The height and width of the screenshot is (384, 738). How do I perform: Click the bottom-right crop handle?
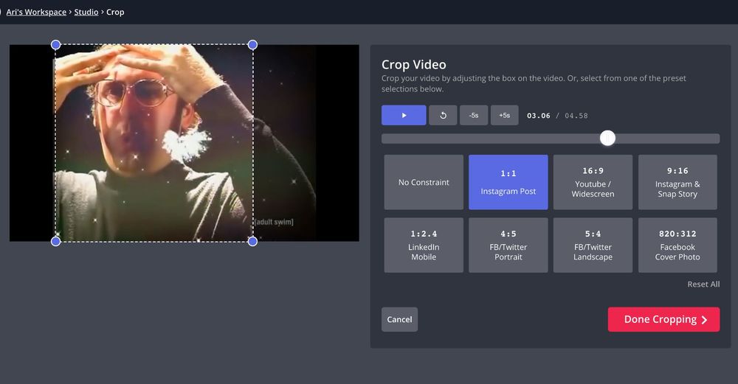tap(252, 241)
